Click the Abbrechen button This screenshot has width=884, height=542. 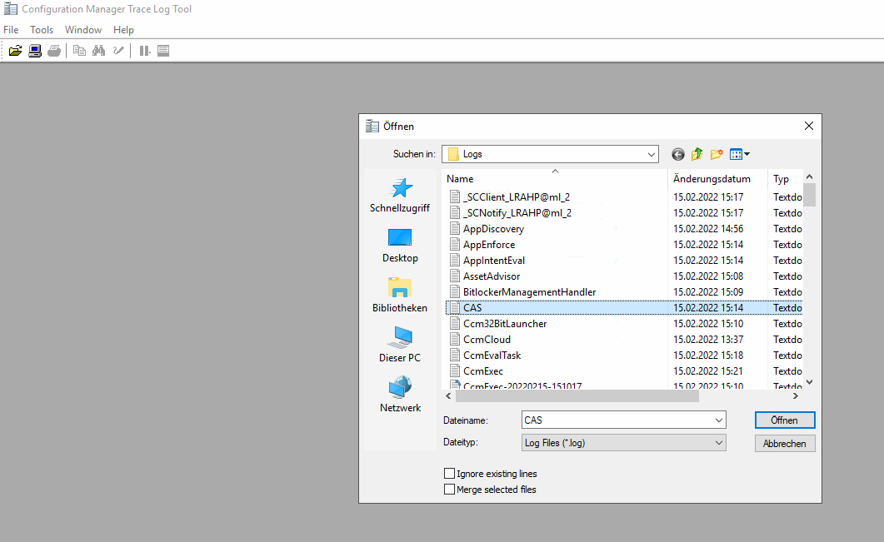coord(785,444)
